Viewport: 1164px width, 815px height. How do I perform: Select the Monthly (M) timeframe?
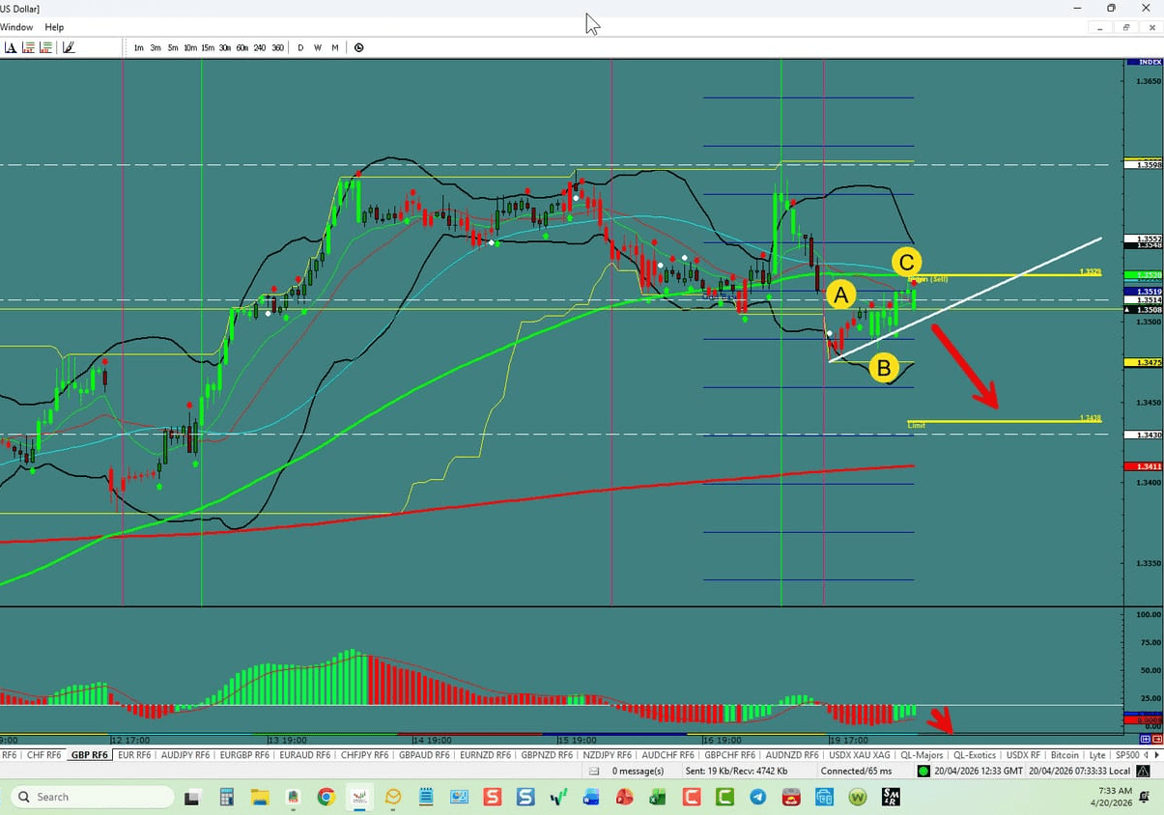click(335, 47)
